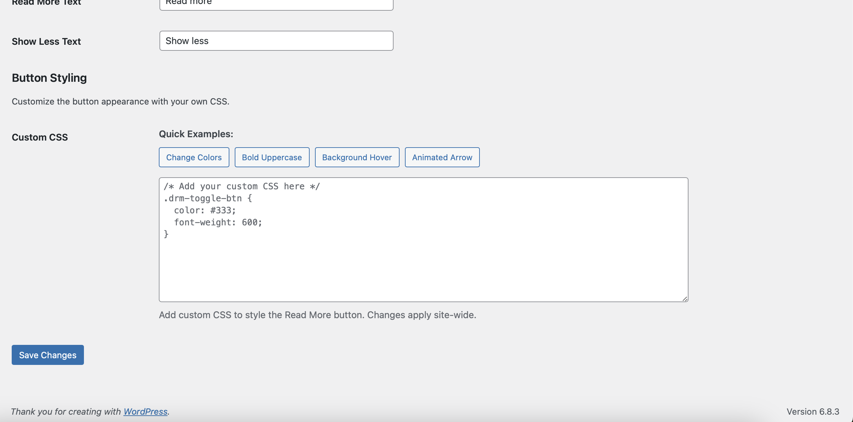Screen dimensions: 853x422
Task: Click the Version 6.8.3 footer text
Action: click(x=813, y=412)
